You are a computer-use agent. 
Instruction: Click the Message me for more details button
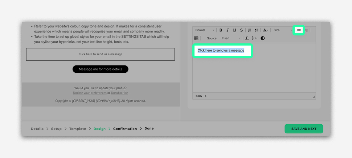101,69
